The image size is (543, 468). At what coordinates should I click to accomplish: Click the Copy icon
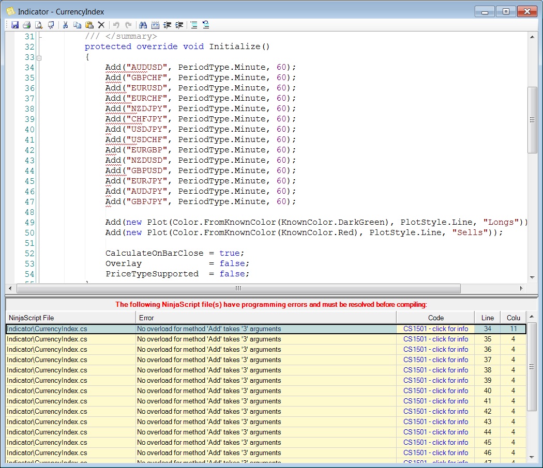click(77, 25)
